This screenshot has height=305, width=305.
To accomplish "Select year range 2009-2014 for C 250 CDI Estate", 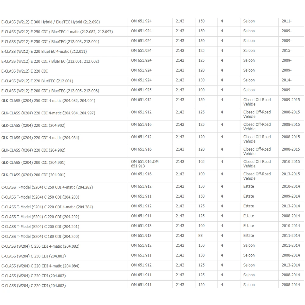I will click(291, 196).
